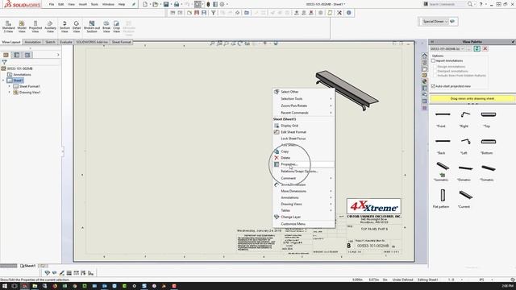
Task: Open File Explorer from the taskbar
Action: tap(35, 286)
